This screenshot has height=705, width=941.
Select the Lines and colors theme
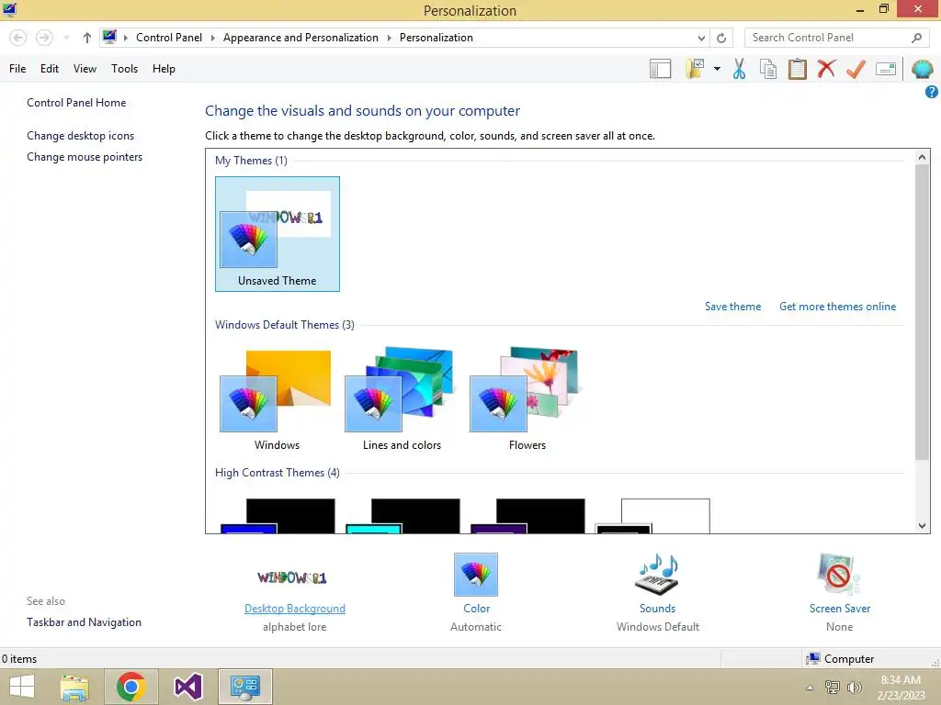[402, 400]
